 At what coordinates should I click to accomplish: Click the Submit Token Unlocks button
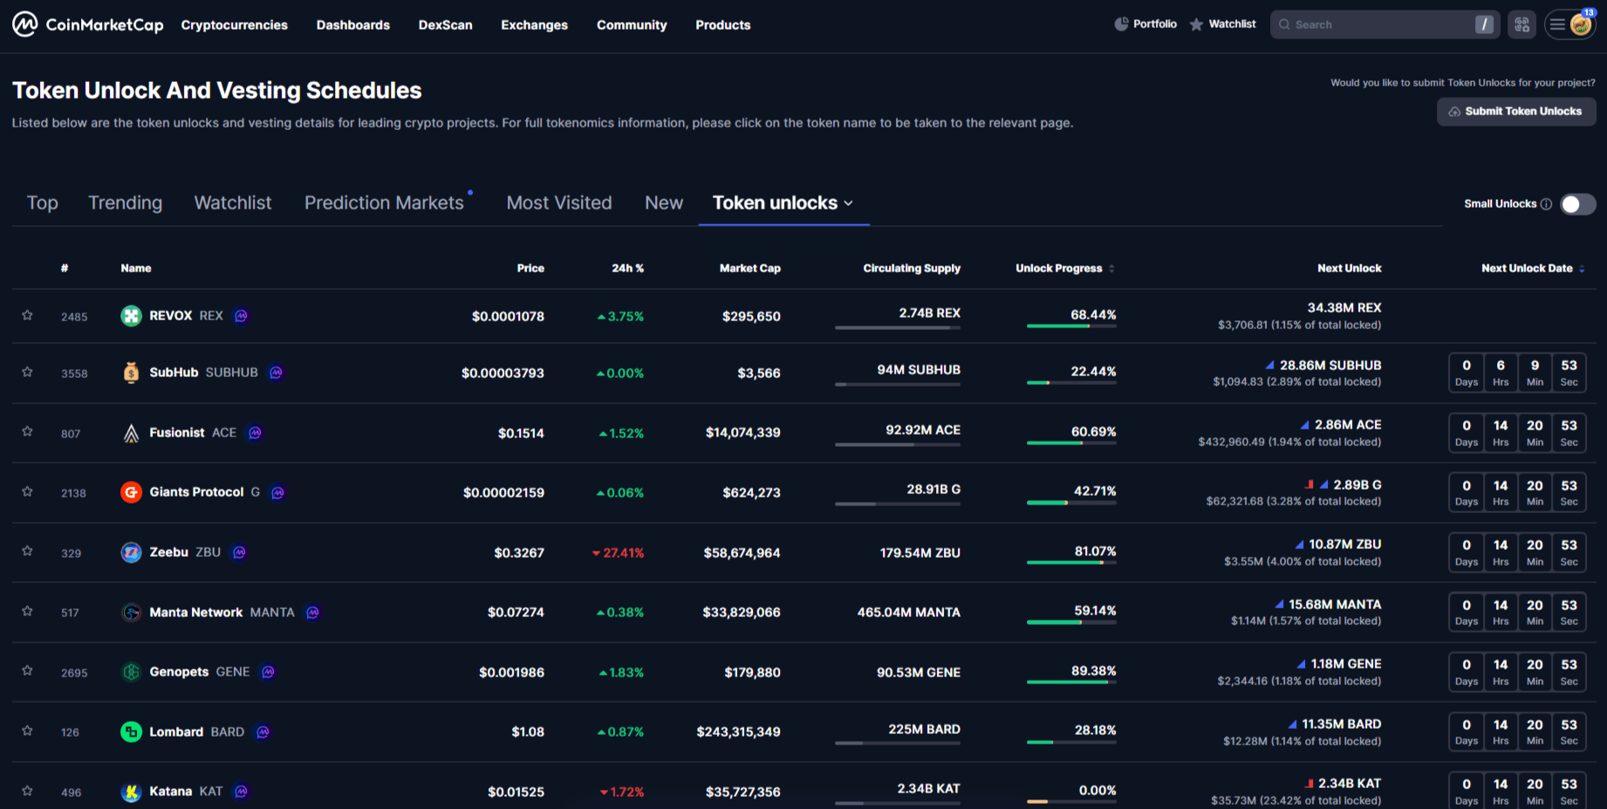click(1516, 111)
